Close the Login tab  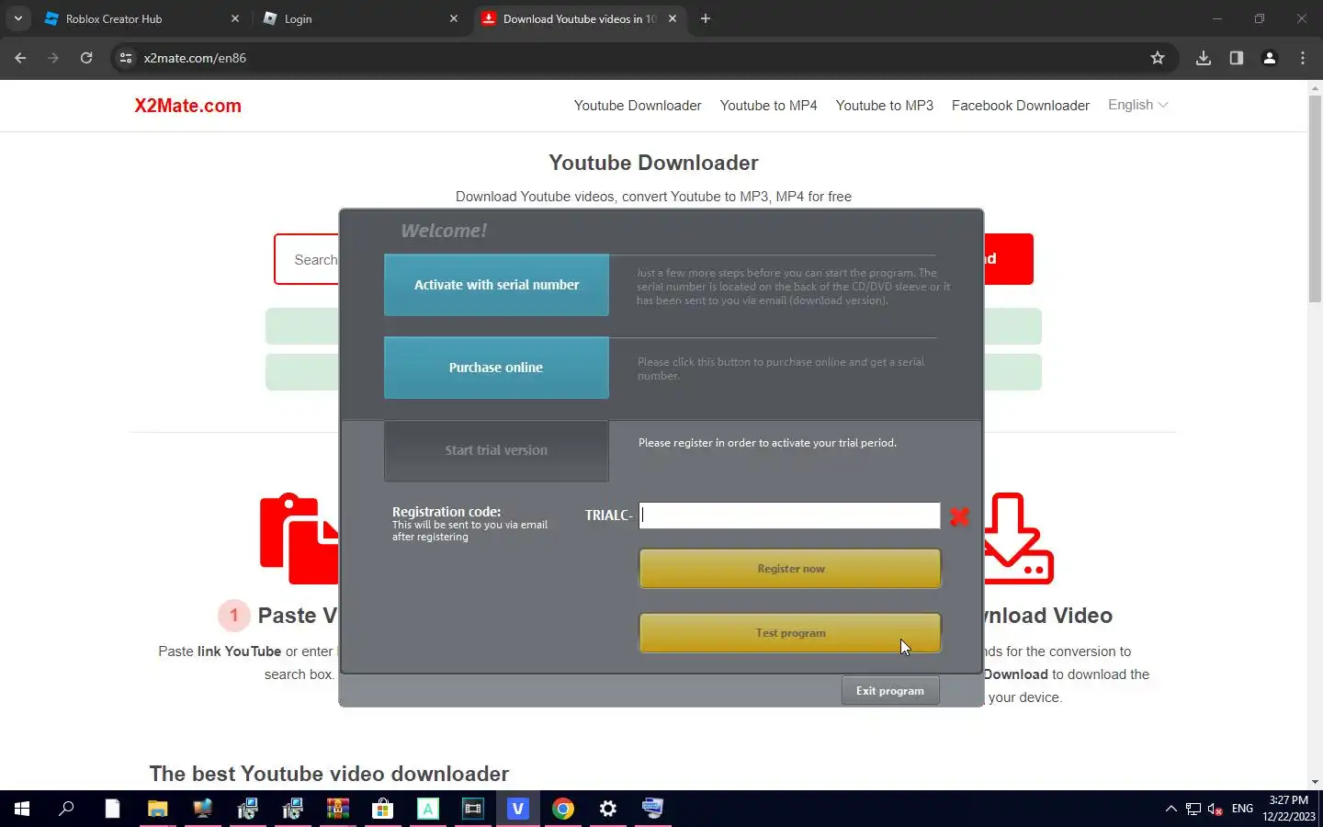[454, 18]
